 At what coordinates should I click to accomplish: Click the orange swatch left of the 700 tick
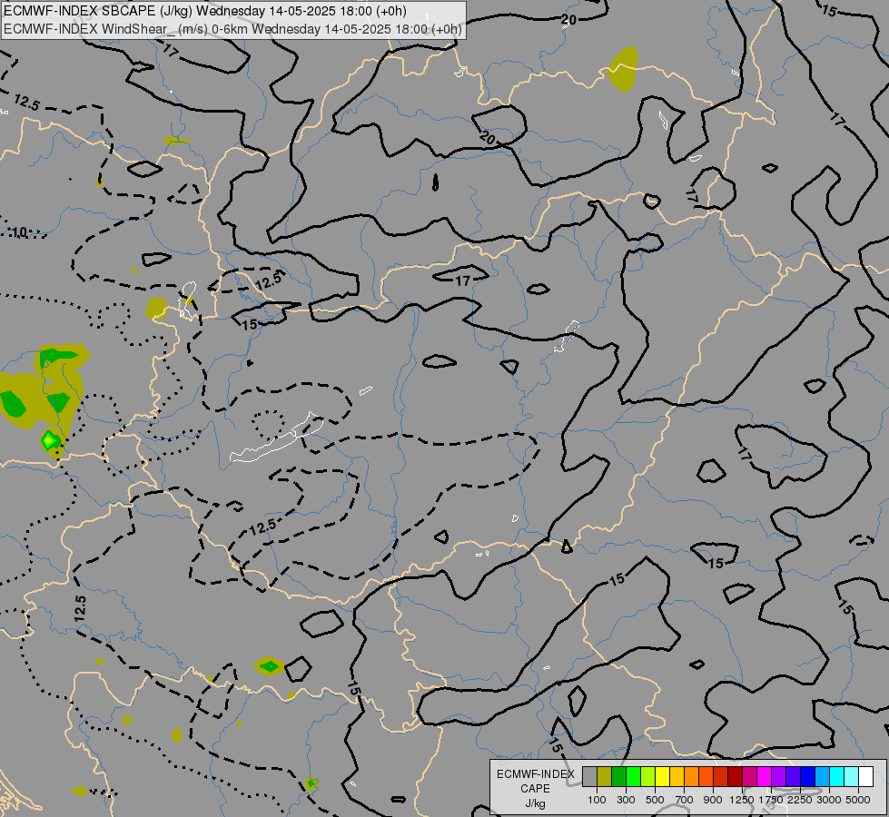[691, 776]
